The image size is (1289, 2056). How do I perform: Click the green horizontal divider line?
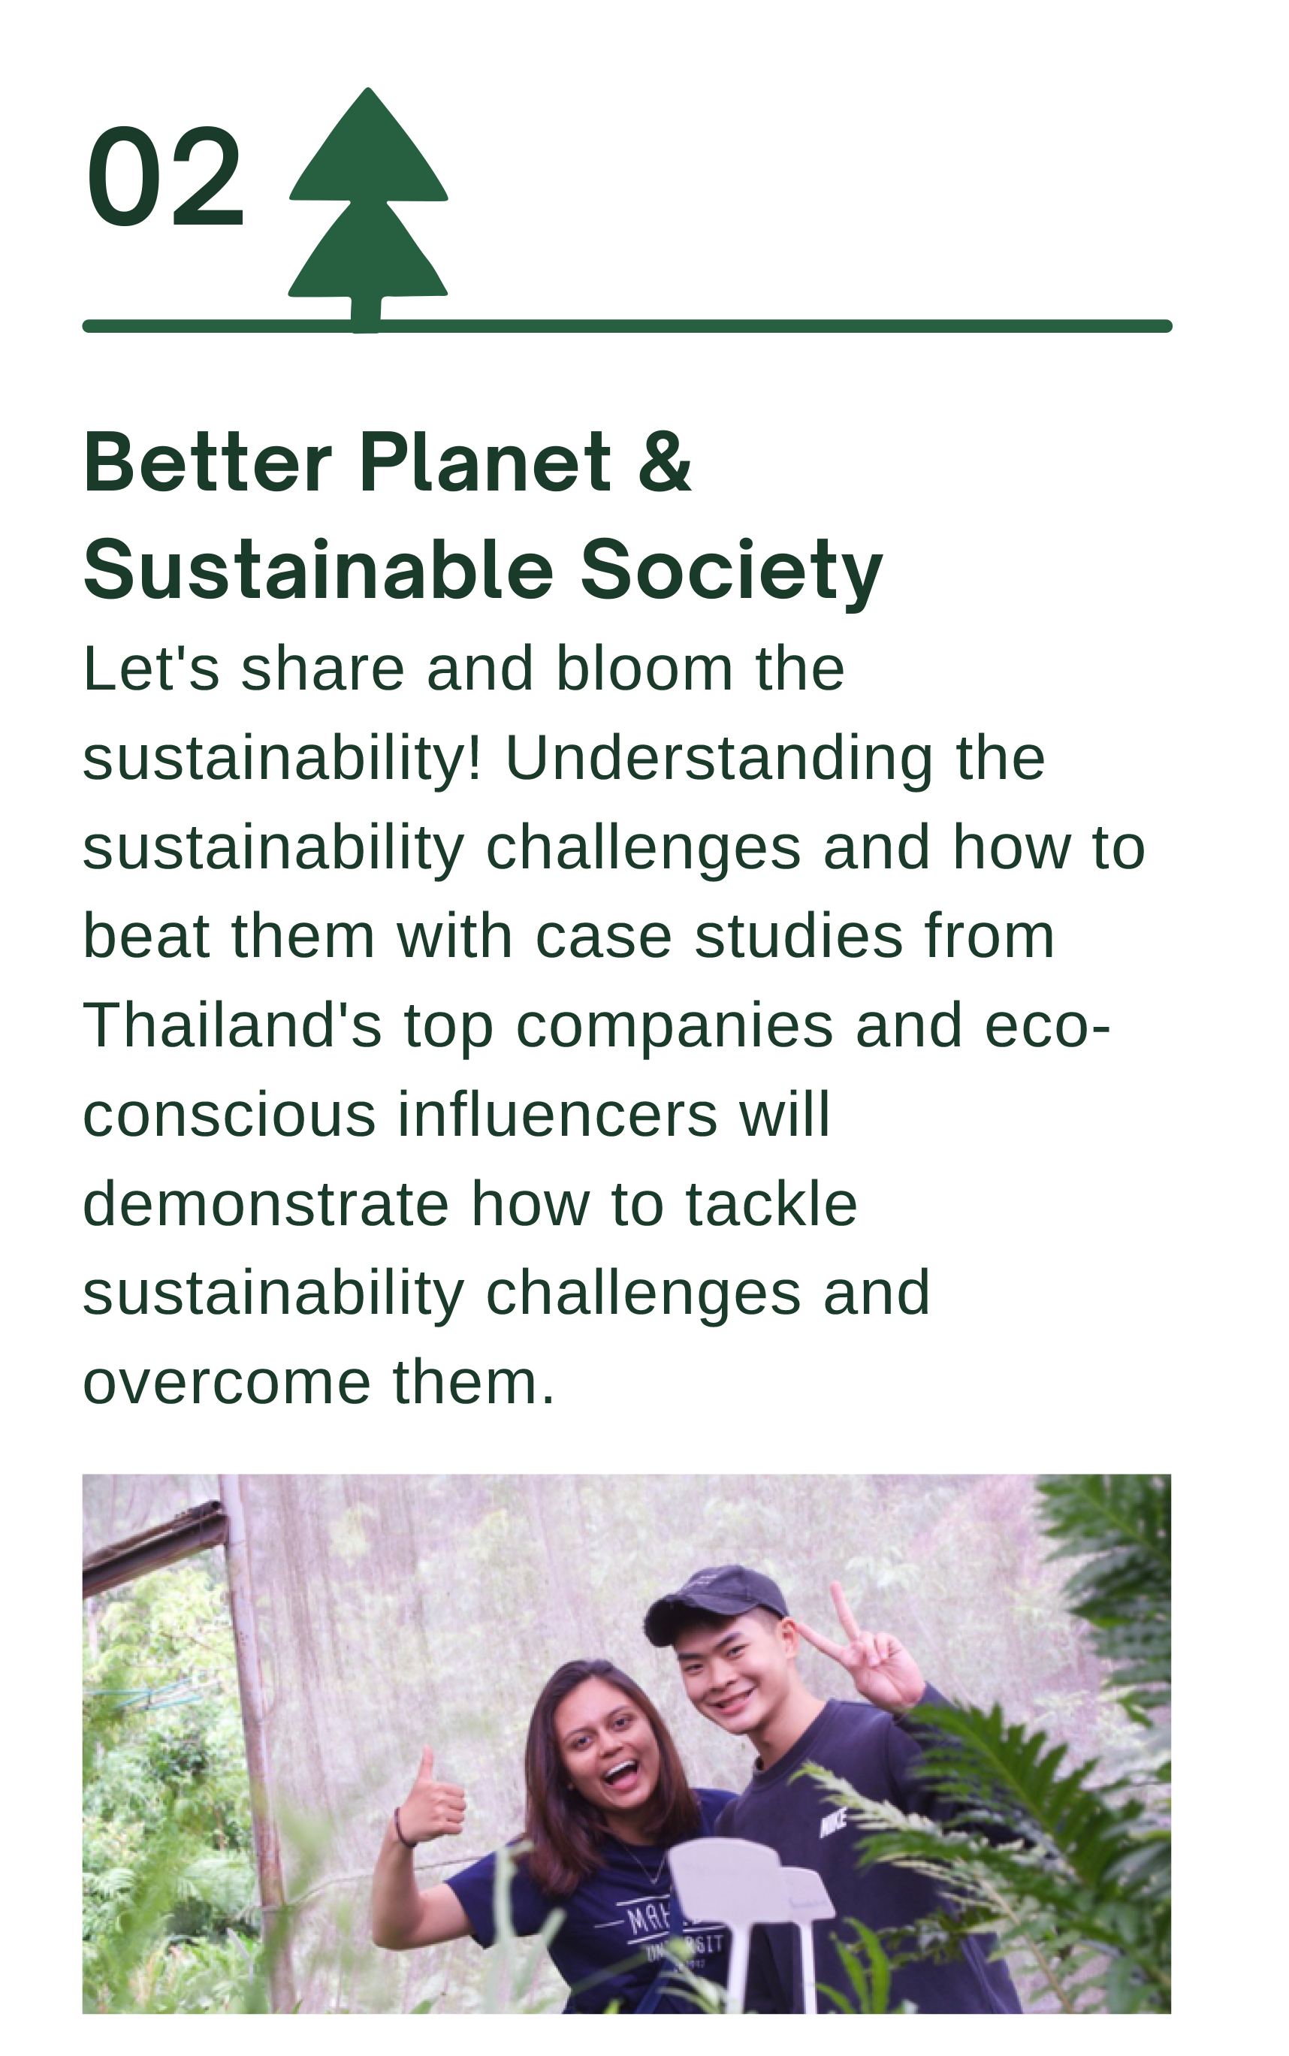tap(767, 325)
